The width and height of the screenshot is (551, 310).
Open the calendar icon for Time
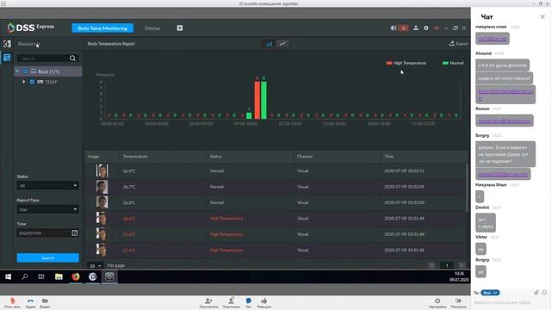pyautogui.click(x=75, y=232)
